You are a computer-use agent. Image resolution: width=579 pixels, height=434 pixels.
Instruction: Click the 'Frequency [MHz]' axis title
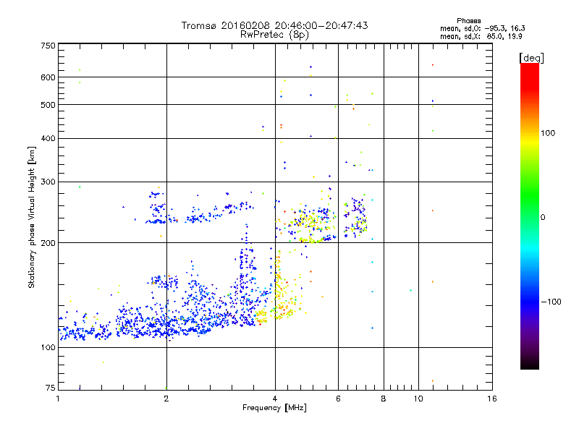(274, 408)
